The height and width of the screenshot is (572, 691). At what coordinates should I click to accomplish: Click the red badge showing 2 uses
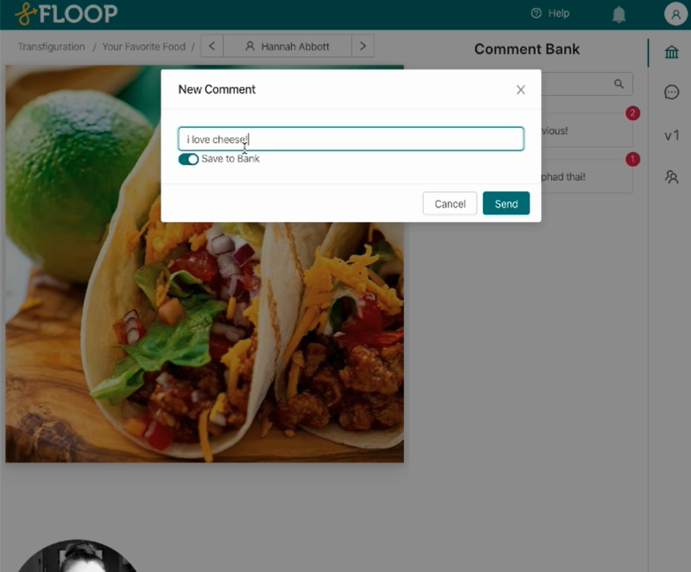[x=632, y=113]
